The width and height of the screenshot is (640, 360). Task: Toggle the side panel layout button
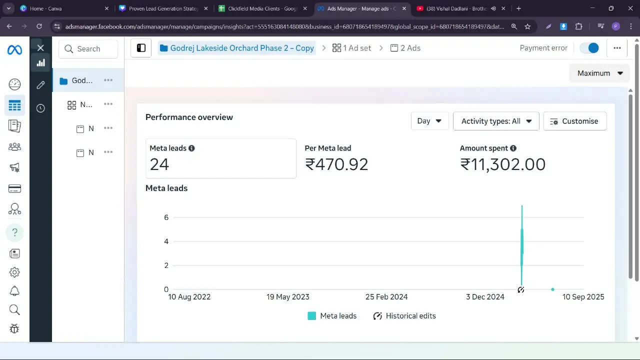141,48
